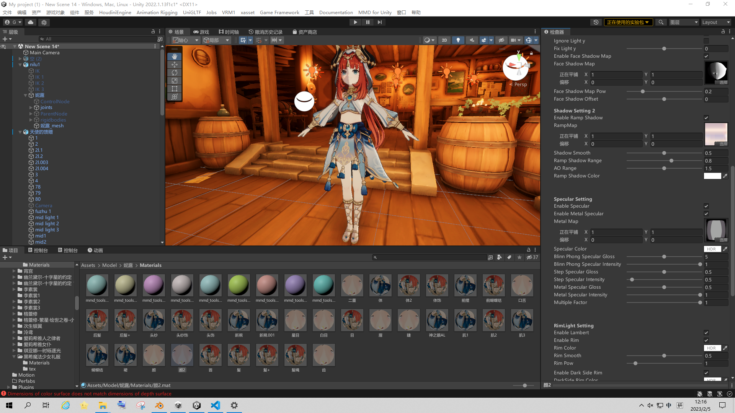The width and height of the screenshot is (735, 413).
Task: Select the Move tool in the scene toolbar
Action: tap(175, 65)
